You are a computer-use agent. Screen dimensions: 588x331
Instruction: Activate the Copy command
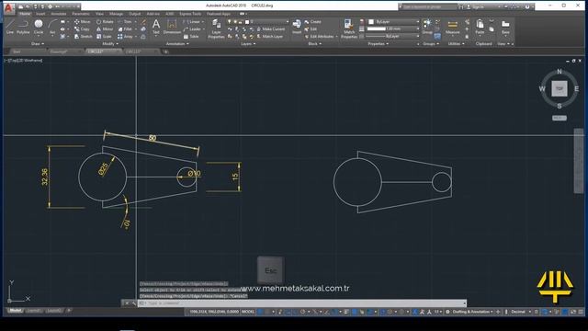[82, 29]
